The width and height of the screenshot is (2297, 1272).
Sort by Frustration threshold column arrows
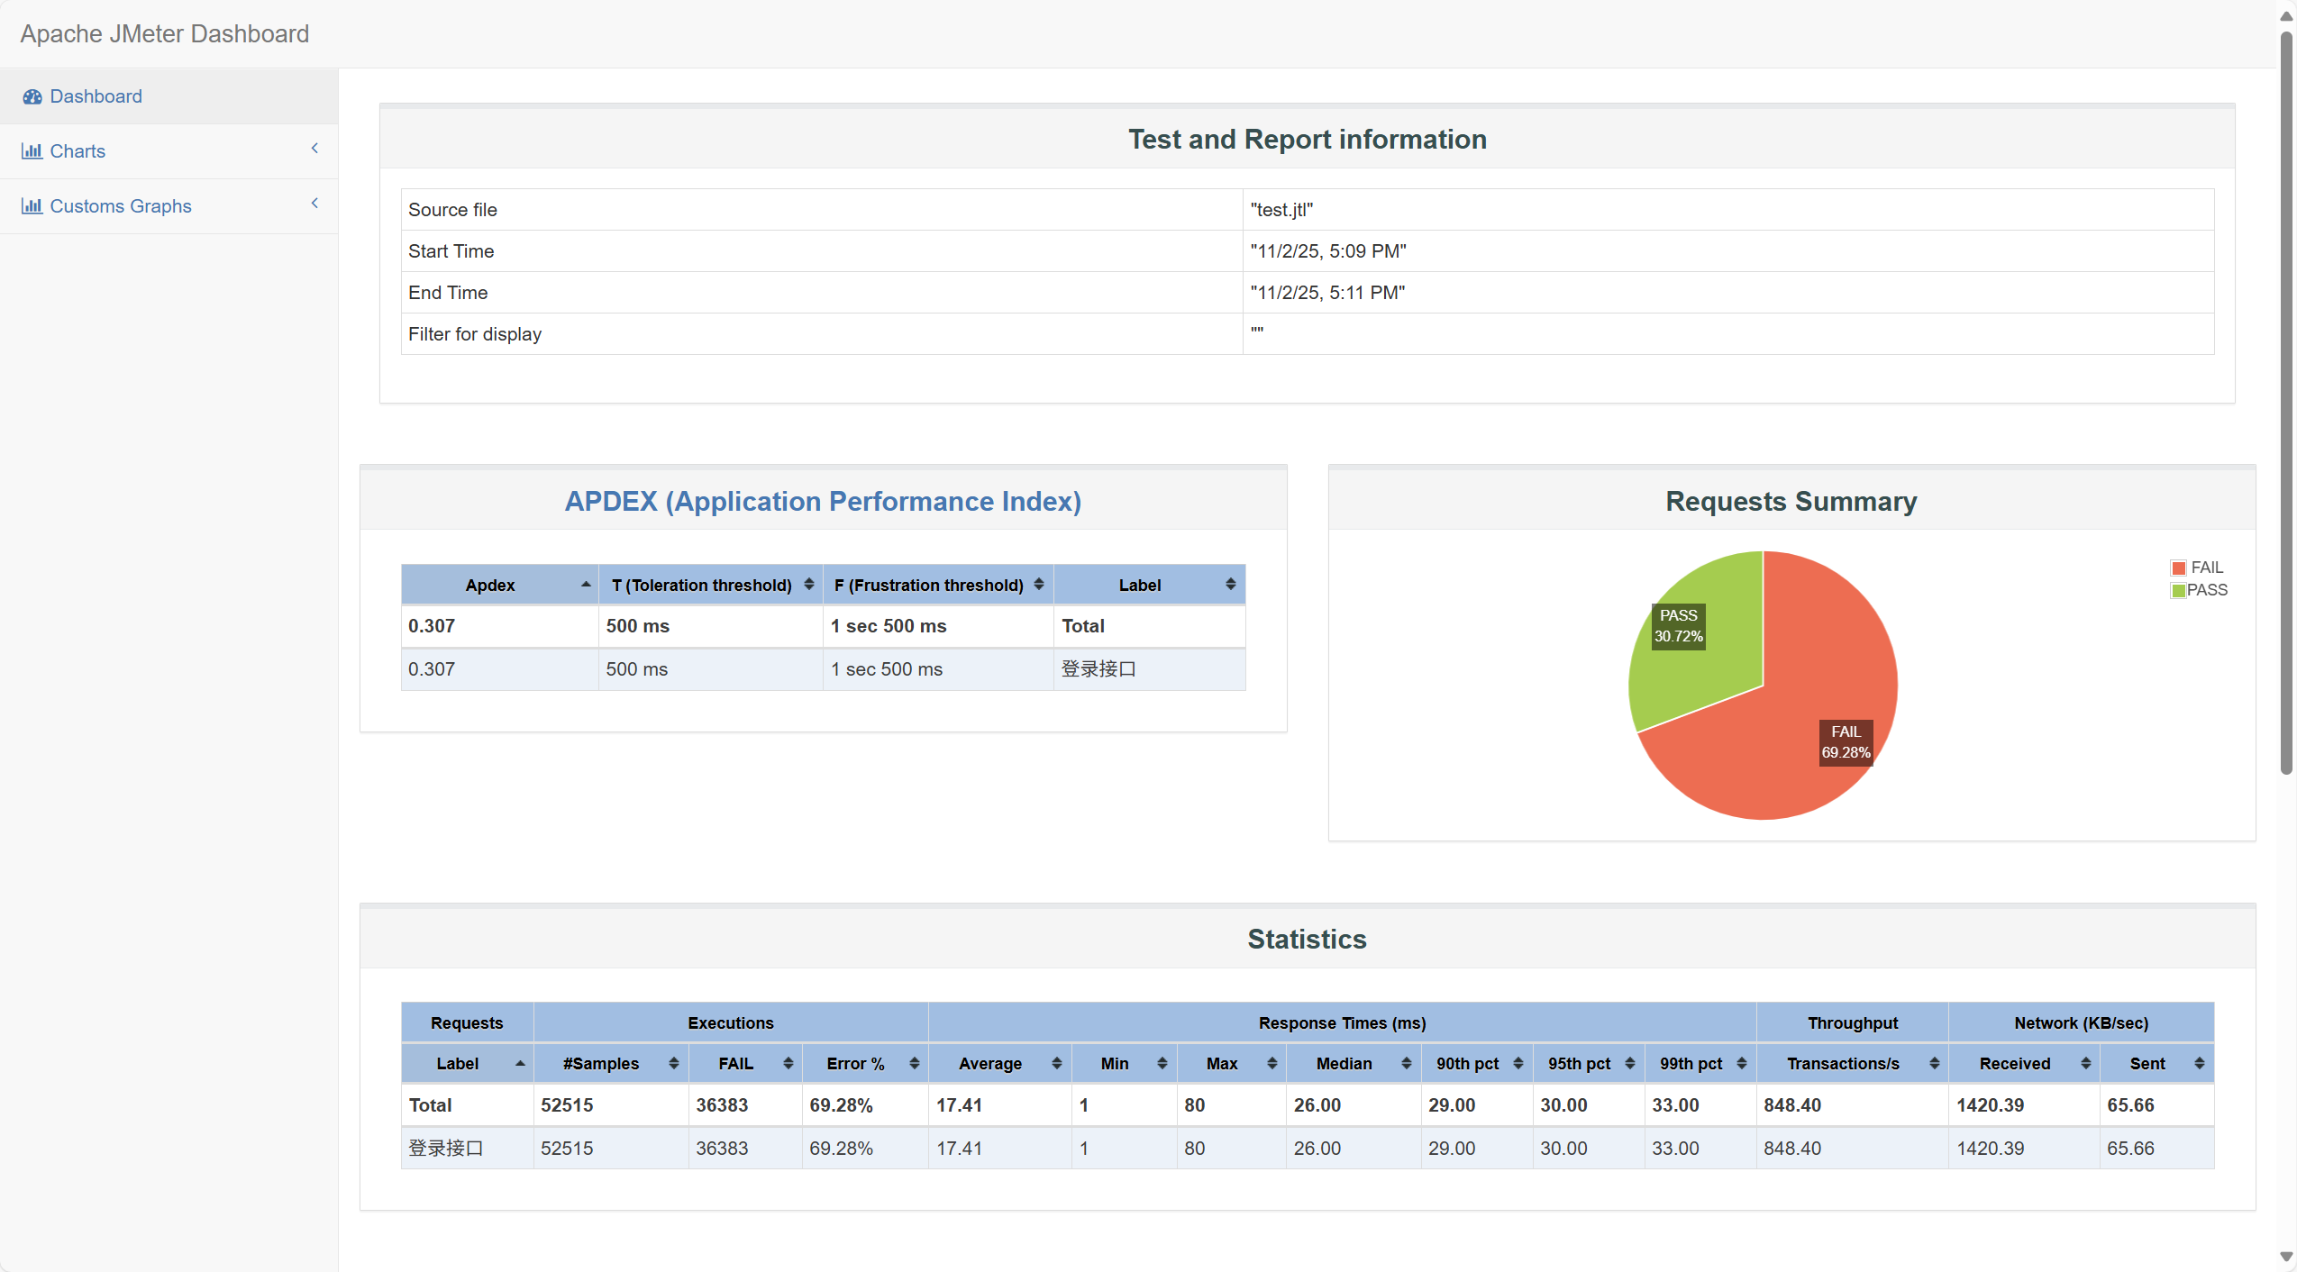[1038, 585]
